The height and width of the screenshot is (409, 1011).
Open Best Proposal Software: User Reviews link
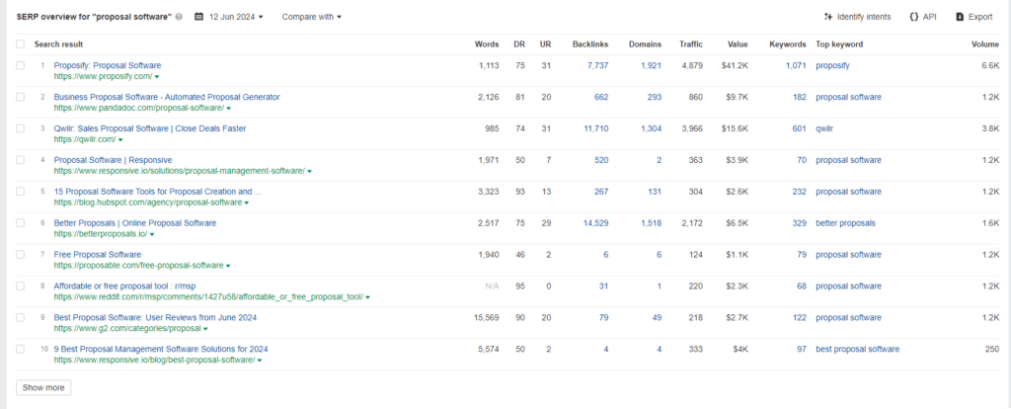pyautogui.click(x=155, y=317)
